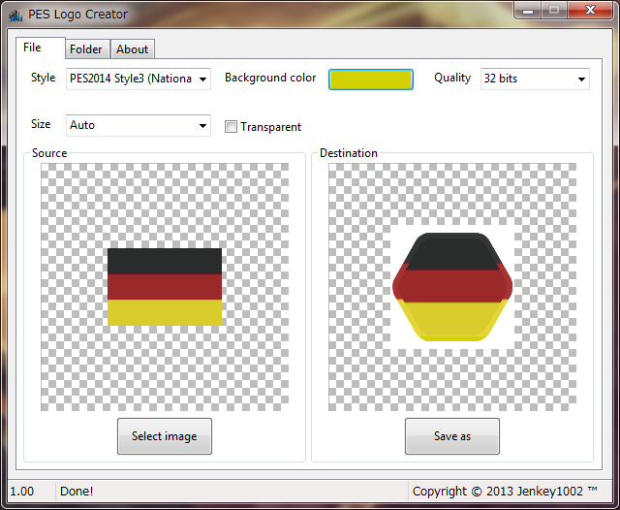Click the Copyright 2013 Jenkey1002 text
620x510 pixels.
click(505, 491)
